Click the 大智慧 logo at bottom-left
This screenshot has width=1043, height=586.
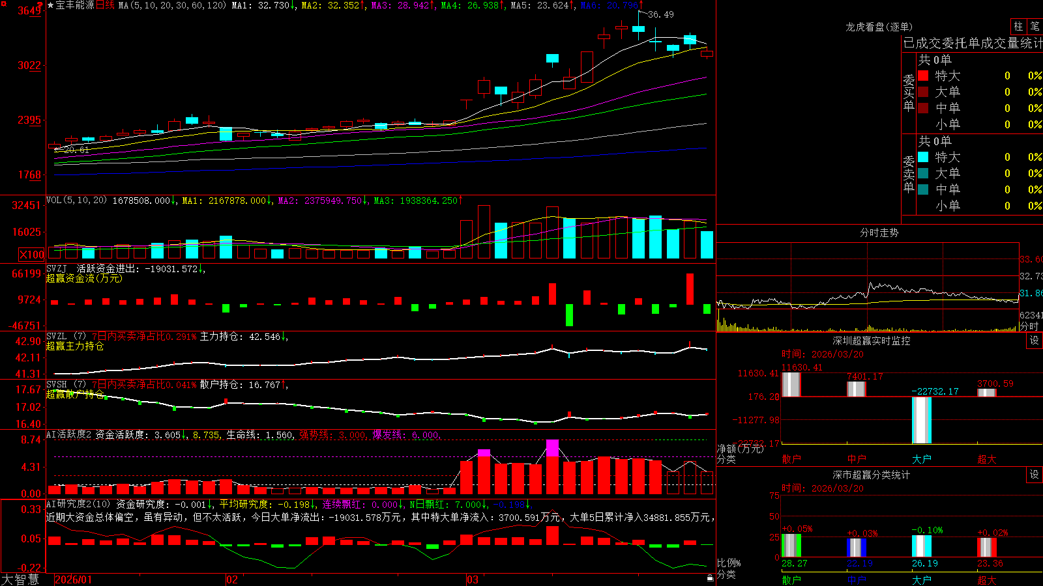20,579
